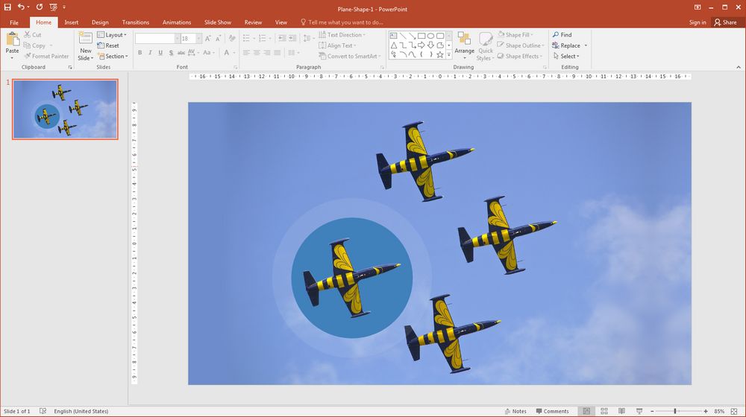Image resolution: width=746 pixels, height=417 pixels.
Task: Align text right
Action: click(x=267, y=53)
